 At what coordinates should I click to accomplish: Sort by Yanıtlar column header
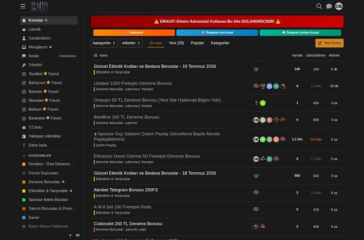[x=297, y=56]
